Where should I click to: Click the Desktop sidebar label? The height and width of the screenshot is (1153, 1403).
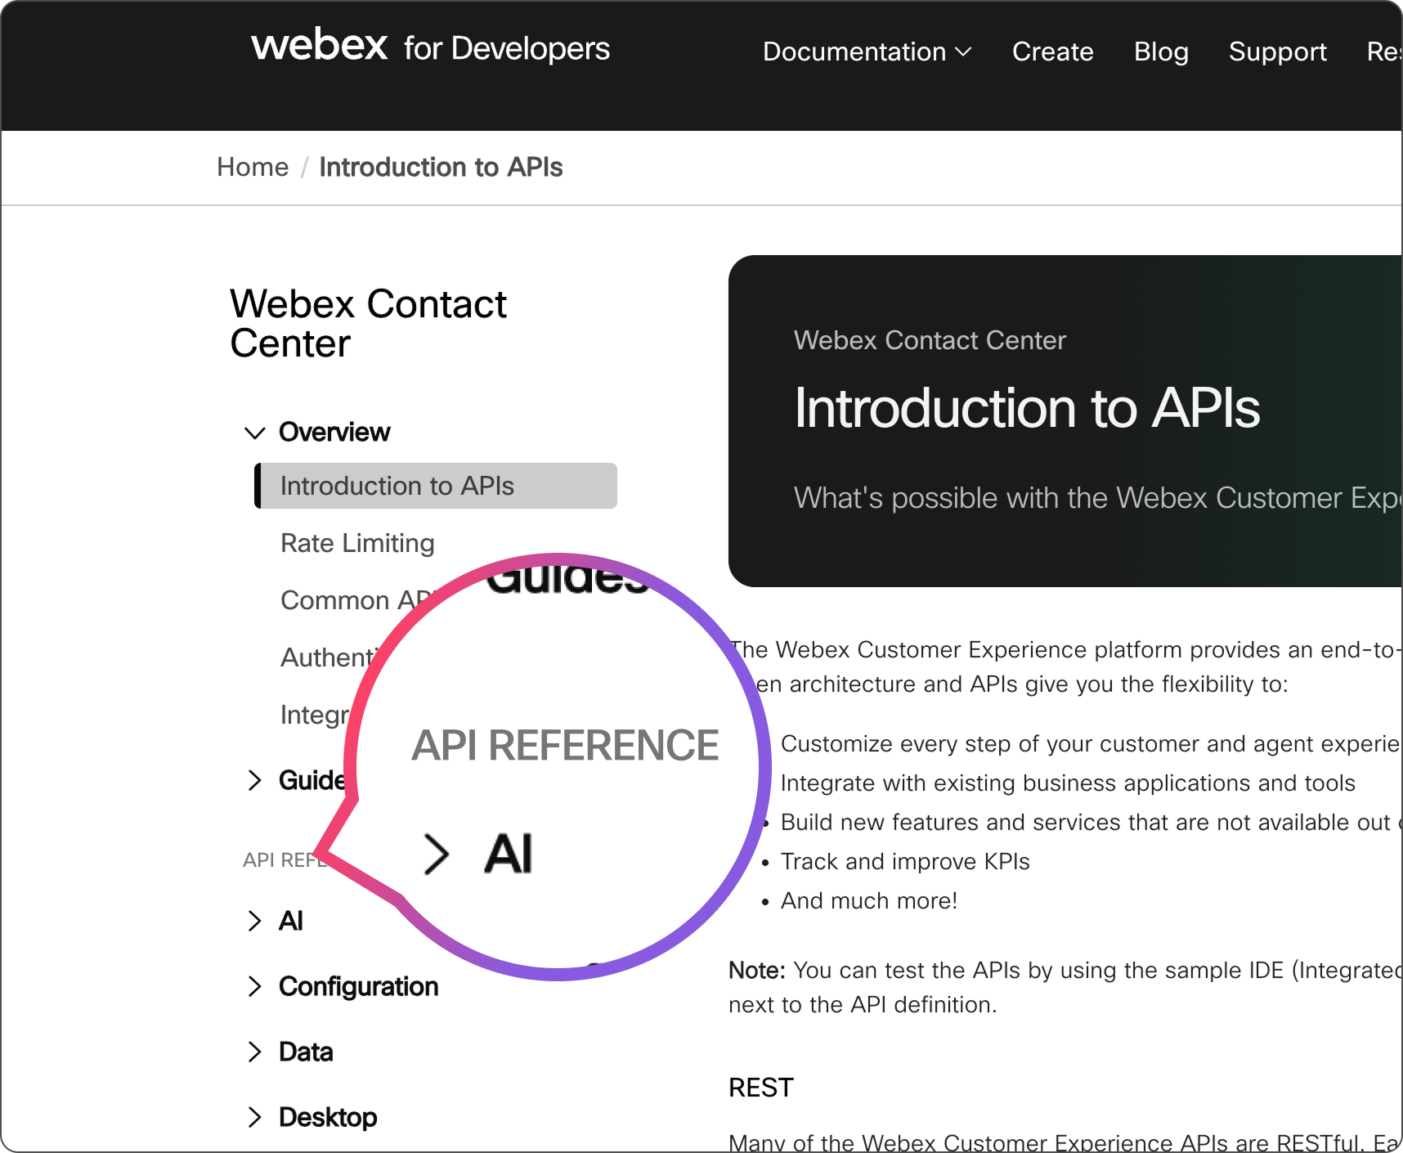click(x=328, y=1117)
